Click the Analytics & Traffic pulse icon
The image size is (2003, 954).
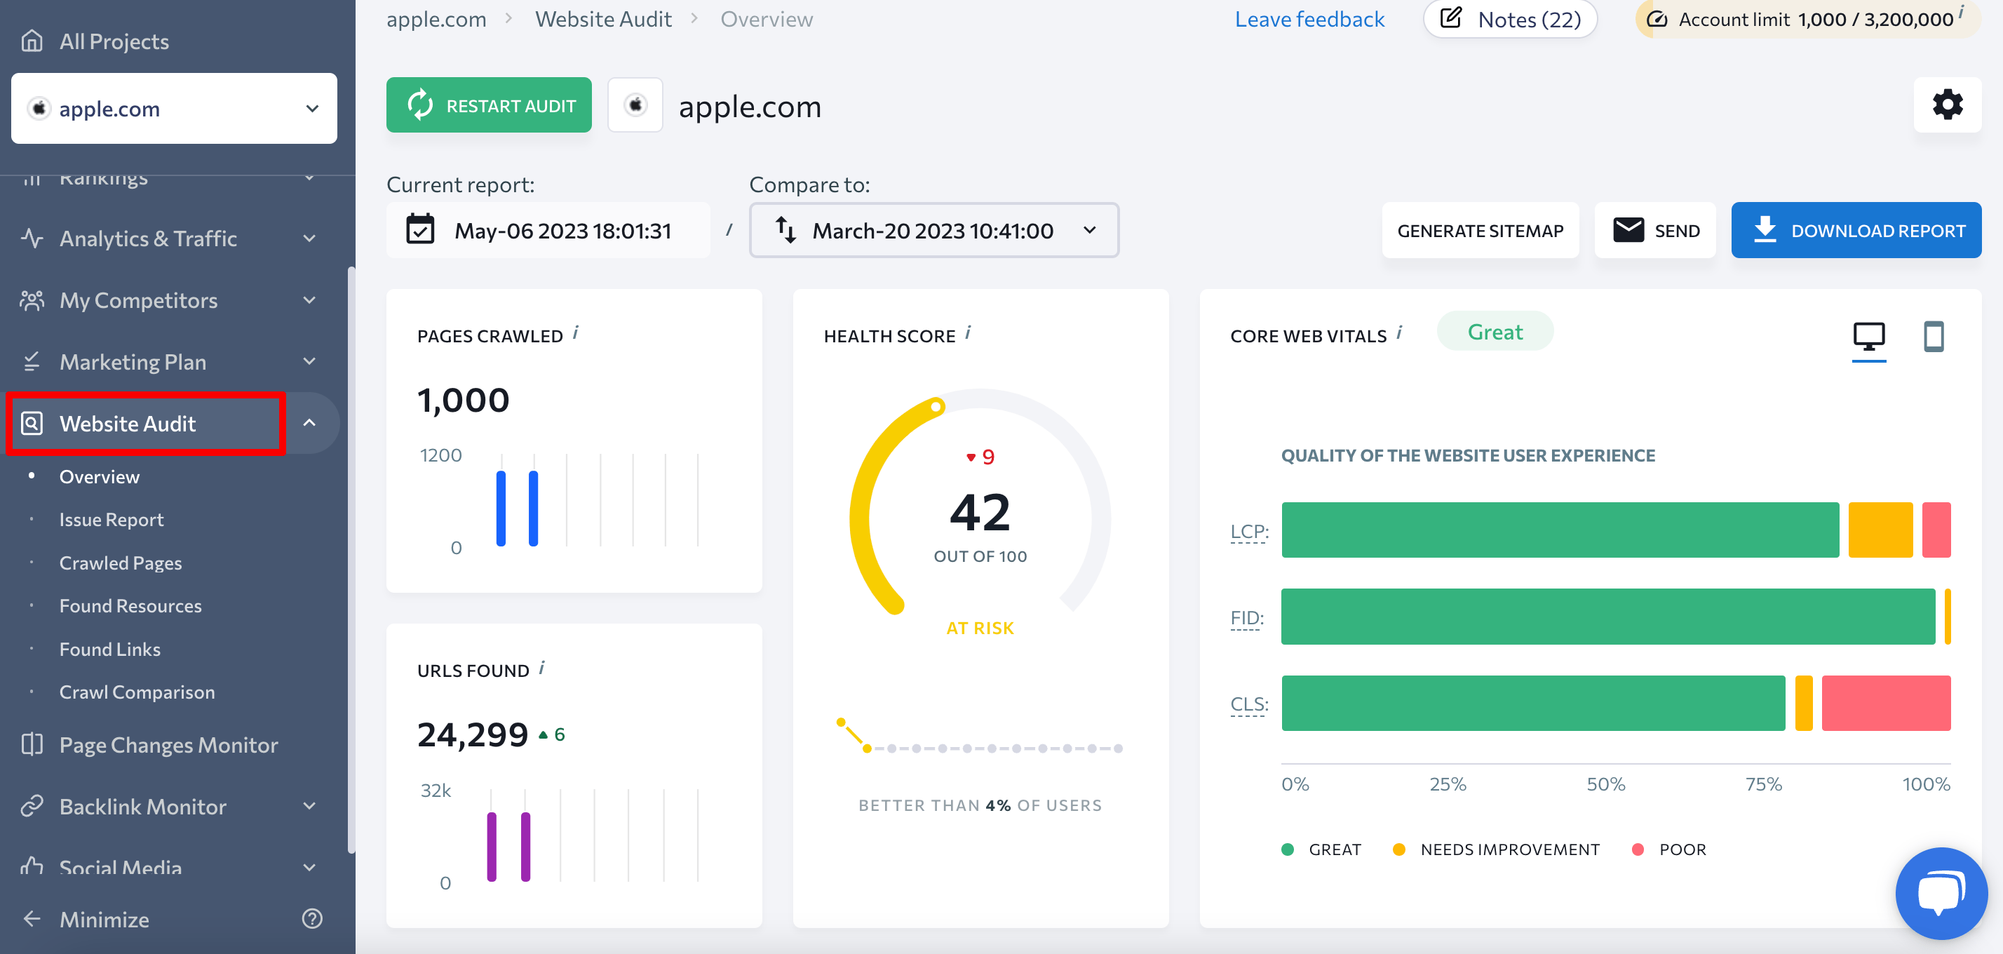coord(32,238)
